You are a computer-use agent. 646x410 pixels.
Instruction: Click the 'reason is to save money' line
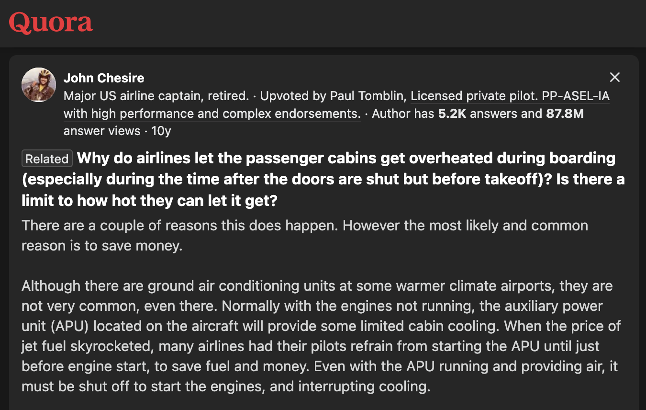102,245
